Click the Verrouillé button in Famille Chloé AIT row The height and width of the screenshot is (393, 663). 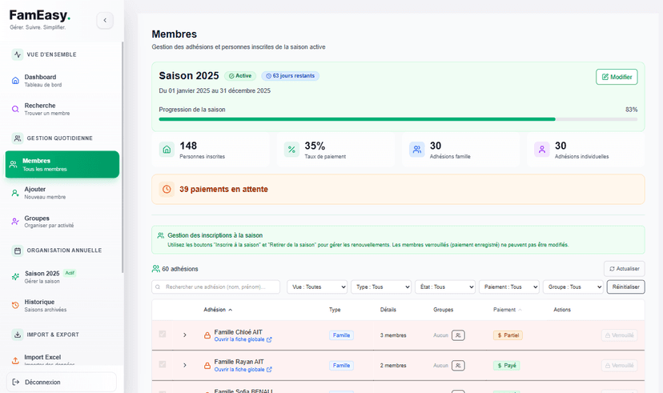click(x=620, y=335)
